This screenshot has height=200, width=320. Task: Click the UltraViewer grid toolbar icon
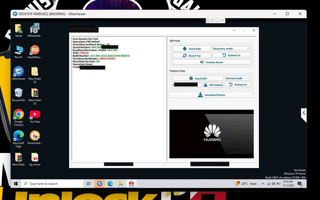208,20
